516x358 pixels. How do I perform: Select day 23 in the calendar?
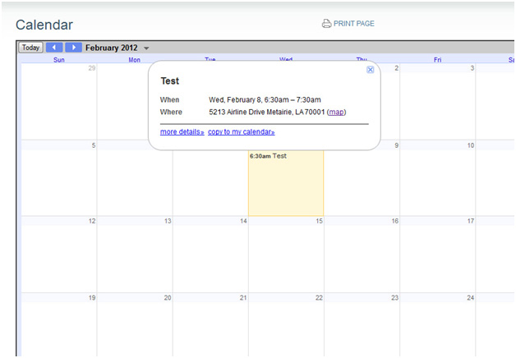(x=395, y=297)
